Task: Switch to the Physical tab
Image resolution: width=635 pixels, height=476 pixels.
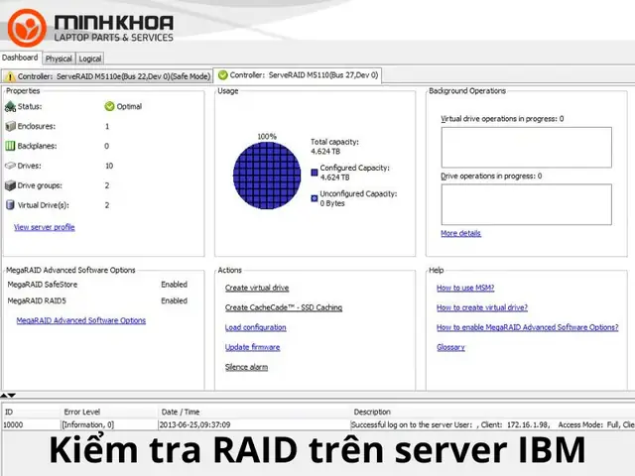Action: pyautogui.click(x=59, y=59)
